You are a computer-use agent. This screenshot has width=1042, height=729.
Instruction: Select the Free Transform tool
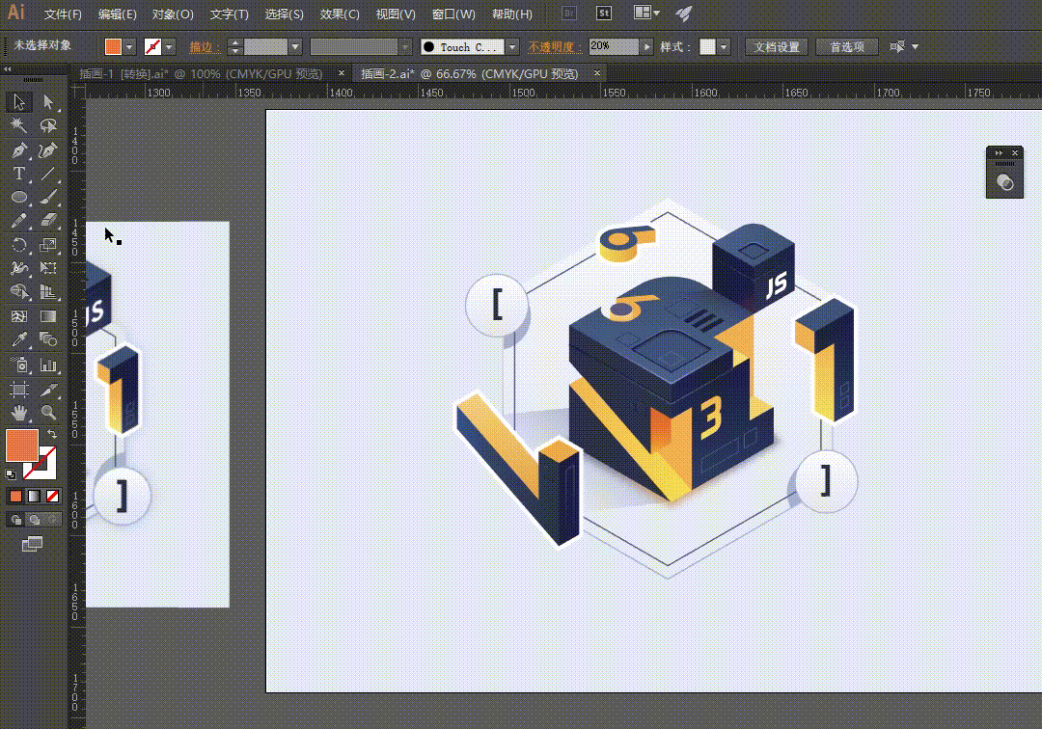pyautogui.click(x=48, y=268)
